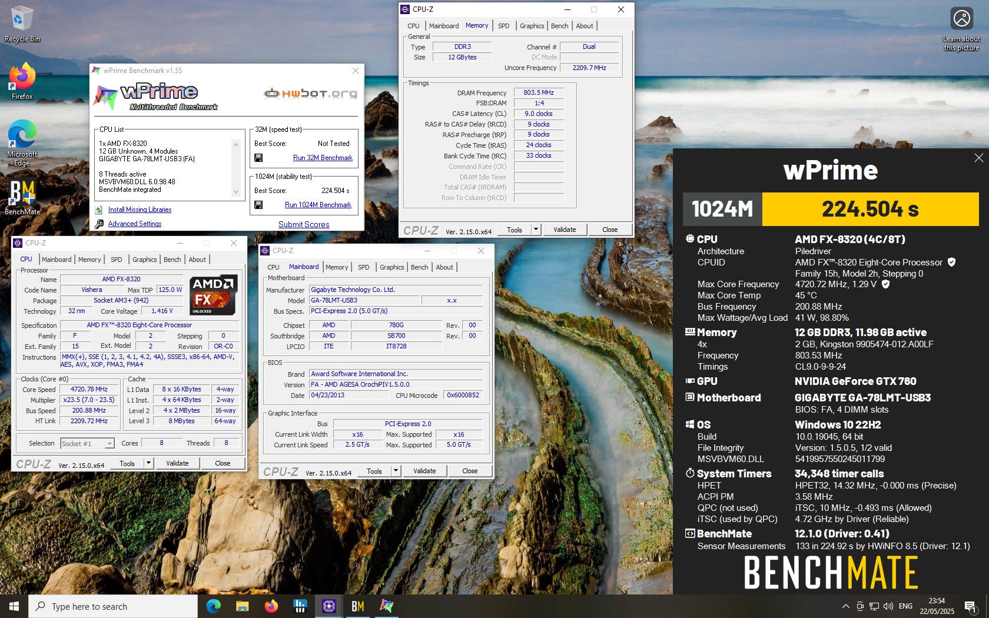Open Advanced Settings link
The height and width of the screenshot is (618, 989).
point(135,224)
